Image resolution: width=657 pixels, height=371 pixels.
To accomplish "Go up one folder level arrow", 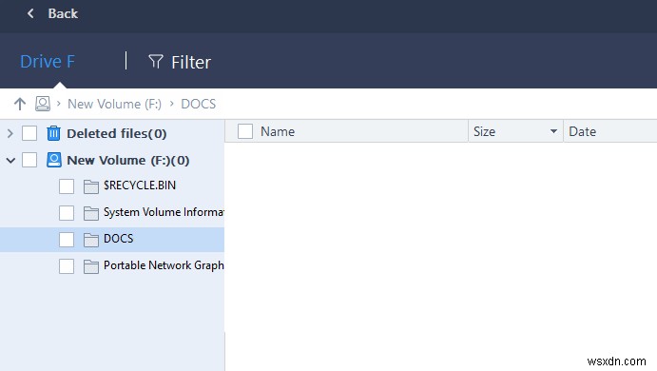I will pyautogui.click(x=20, y=104).
